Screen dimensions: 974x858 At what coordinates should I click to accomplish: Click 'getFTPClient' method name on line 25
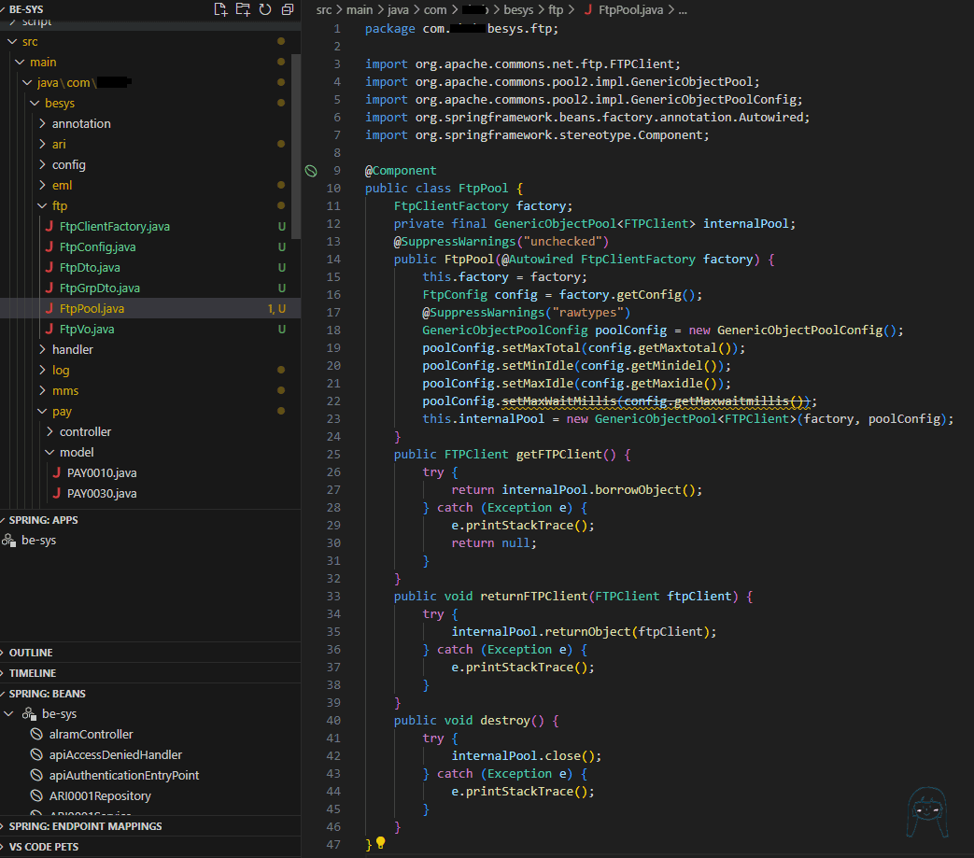[559, 455]
